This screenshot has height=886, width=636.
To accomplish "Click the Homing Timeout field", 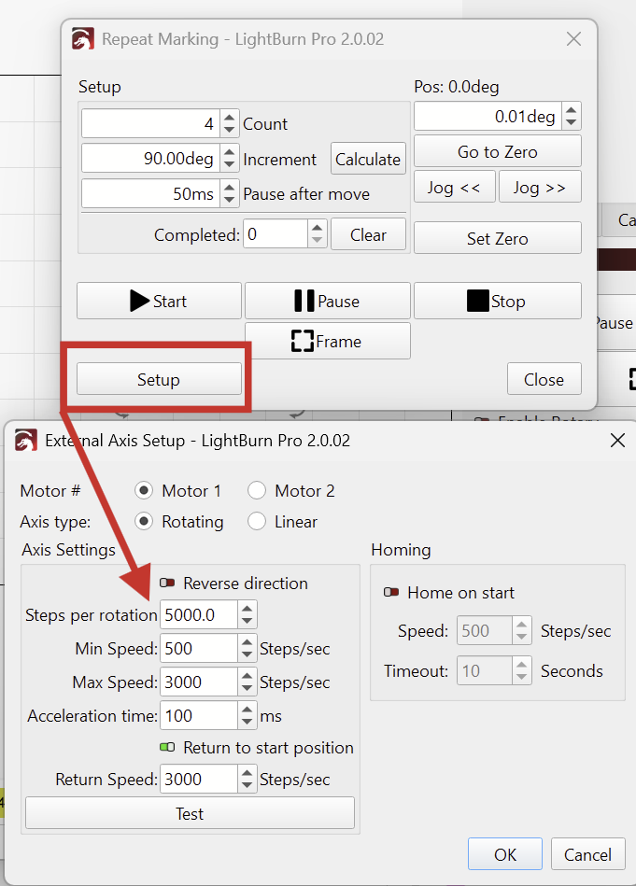I will 485,670.
